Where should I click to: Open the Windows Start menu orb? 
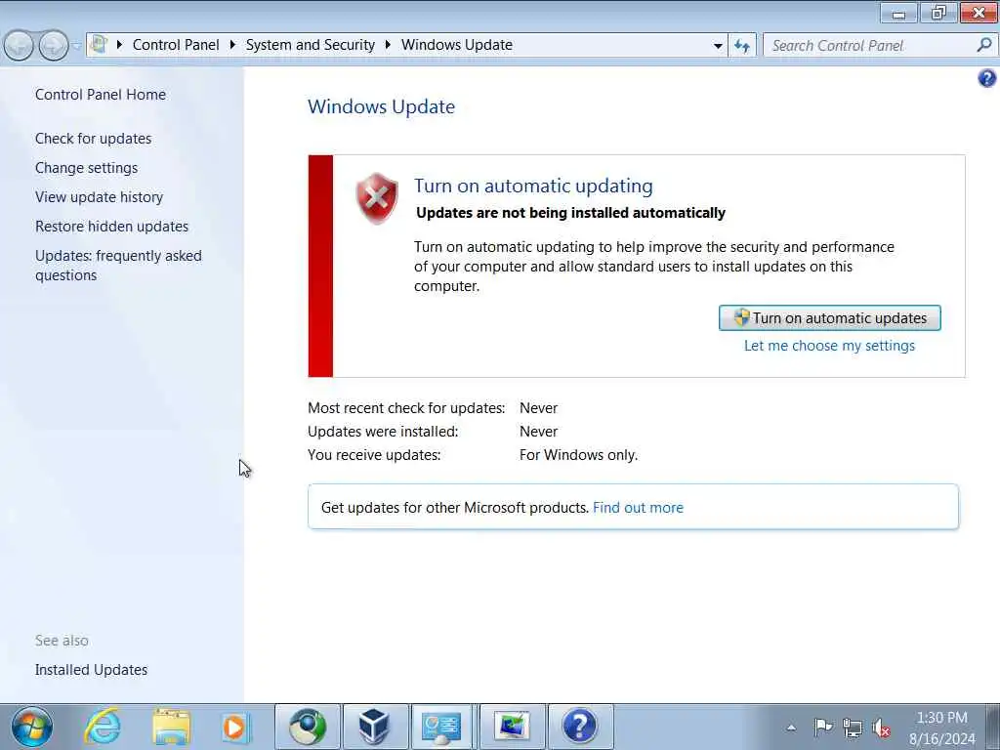click(x=32, y=727)
